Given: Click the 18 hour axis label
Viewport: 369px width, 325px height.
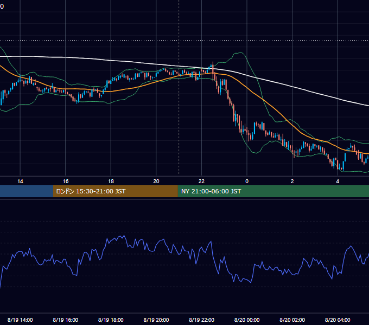Looking at the screenshot, I should coord(111,181).
